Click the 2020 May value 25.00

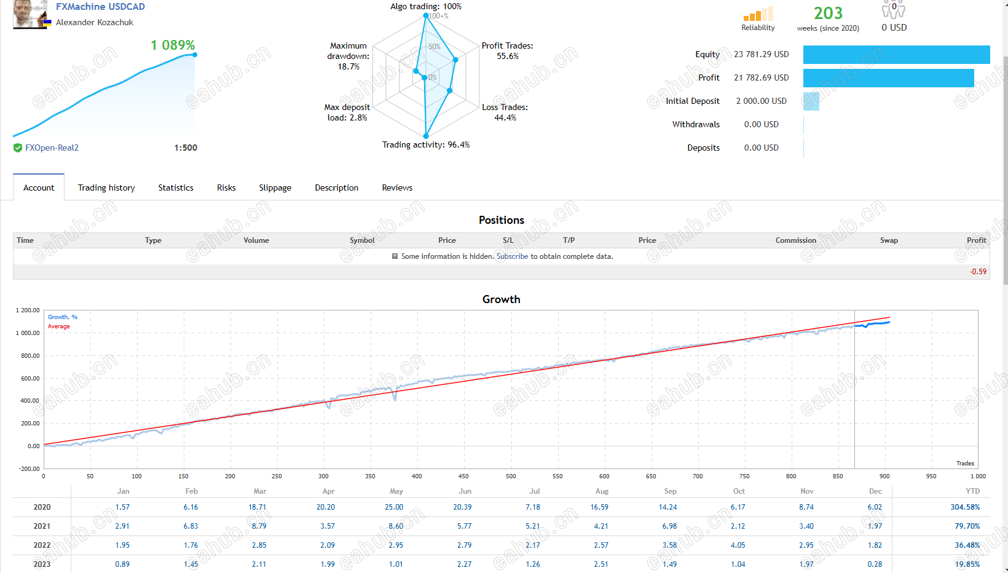(394, 507)
